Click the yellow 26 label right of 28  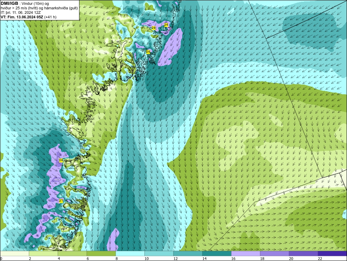tap(167, 25)
